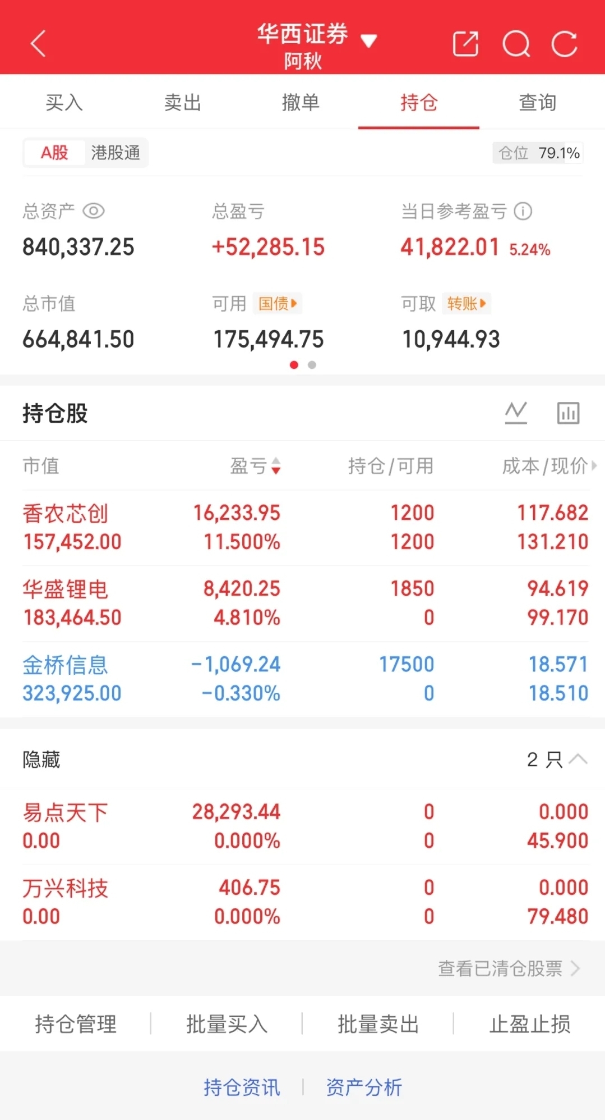Tap total profit value +52,285.15
605x1120 pixels.
tap(268, 247)
